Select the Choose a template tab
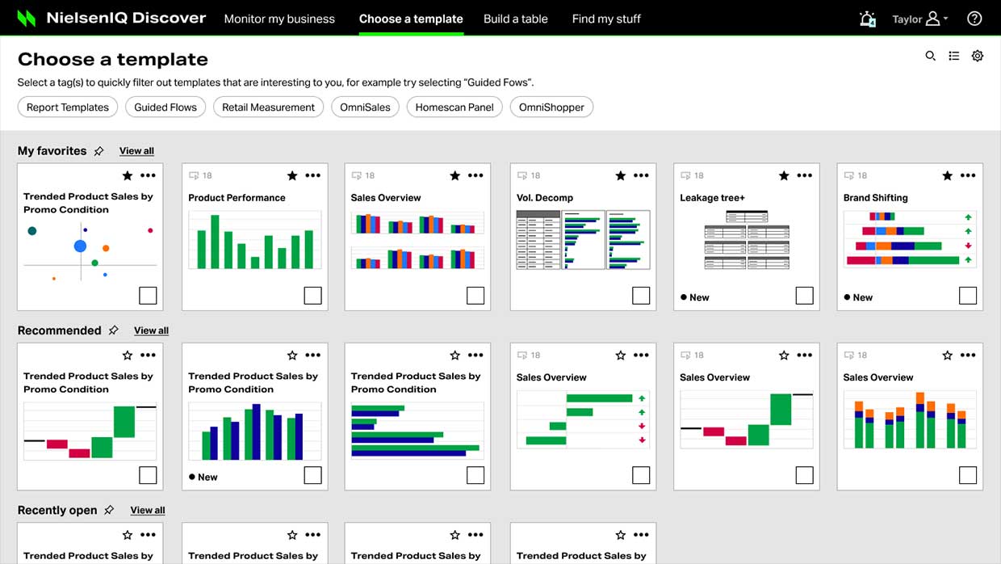This screenshot has height=564, width=1001. pos(411,19)
